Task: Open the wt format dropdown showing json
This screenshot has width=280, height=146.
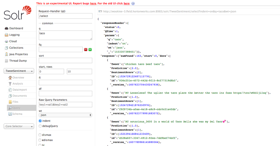Action: click(65, 115)
